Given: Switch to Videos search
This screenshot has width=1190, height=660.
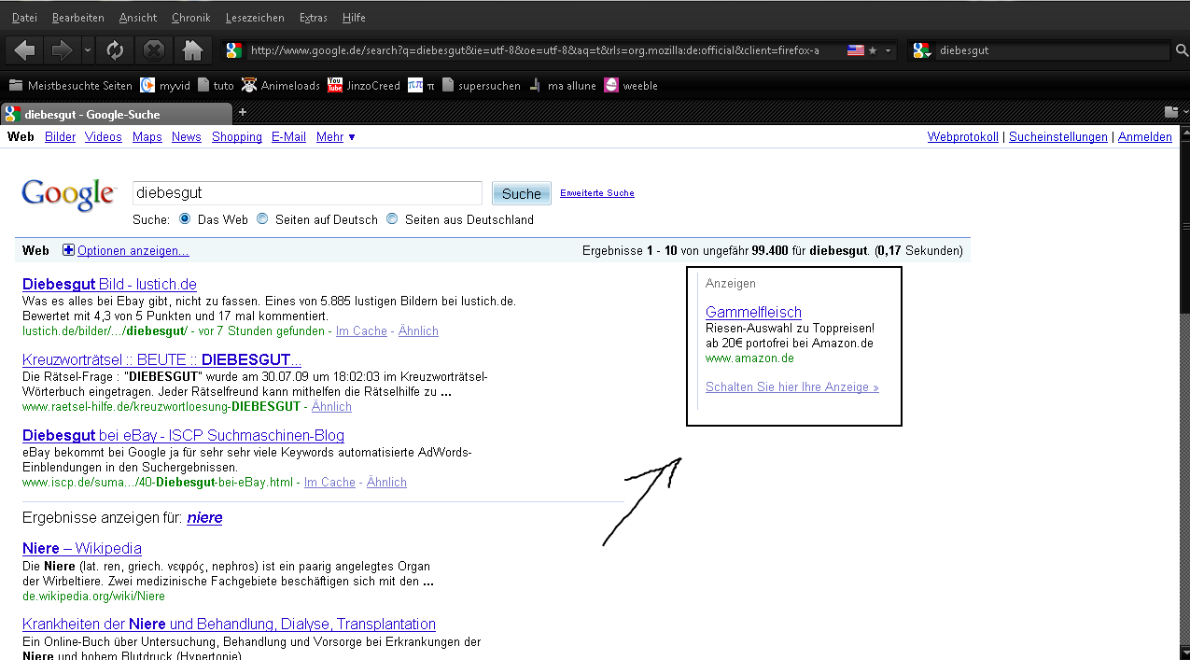Looking at the screenshot, I should pyautogui.click(x=104, y=136).
